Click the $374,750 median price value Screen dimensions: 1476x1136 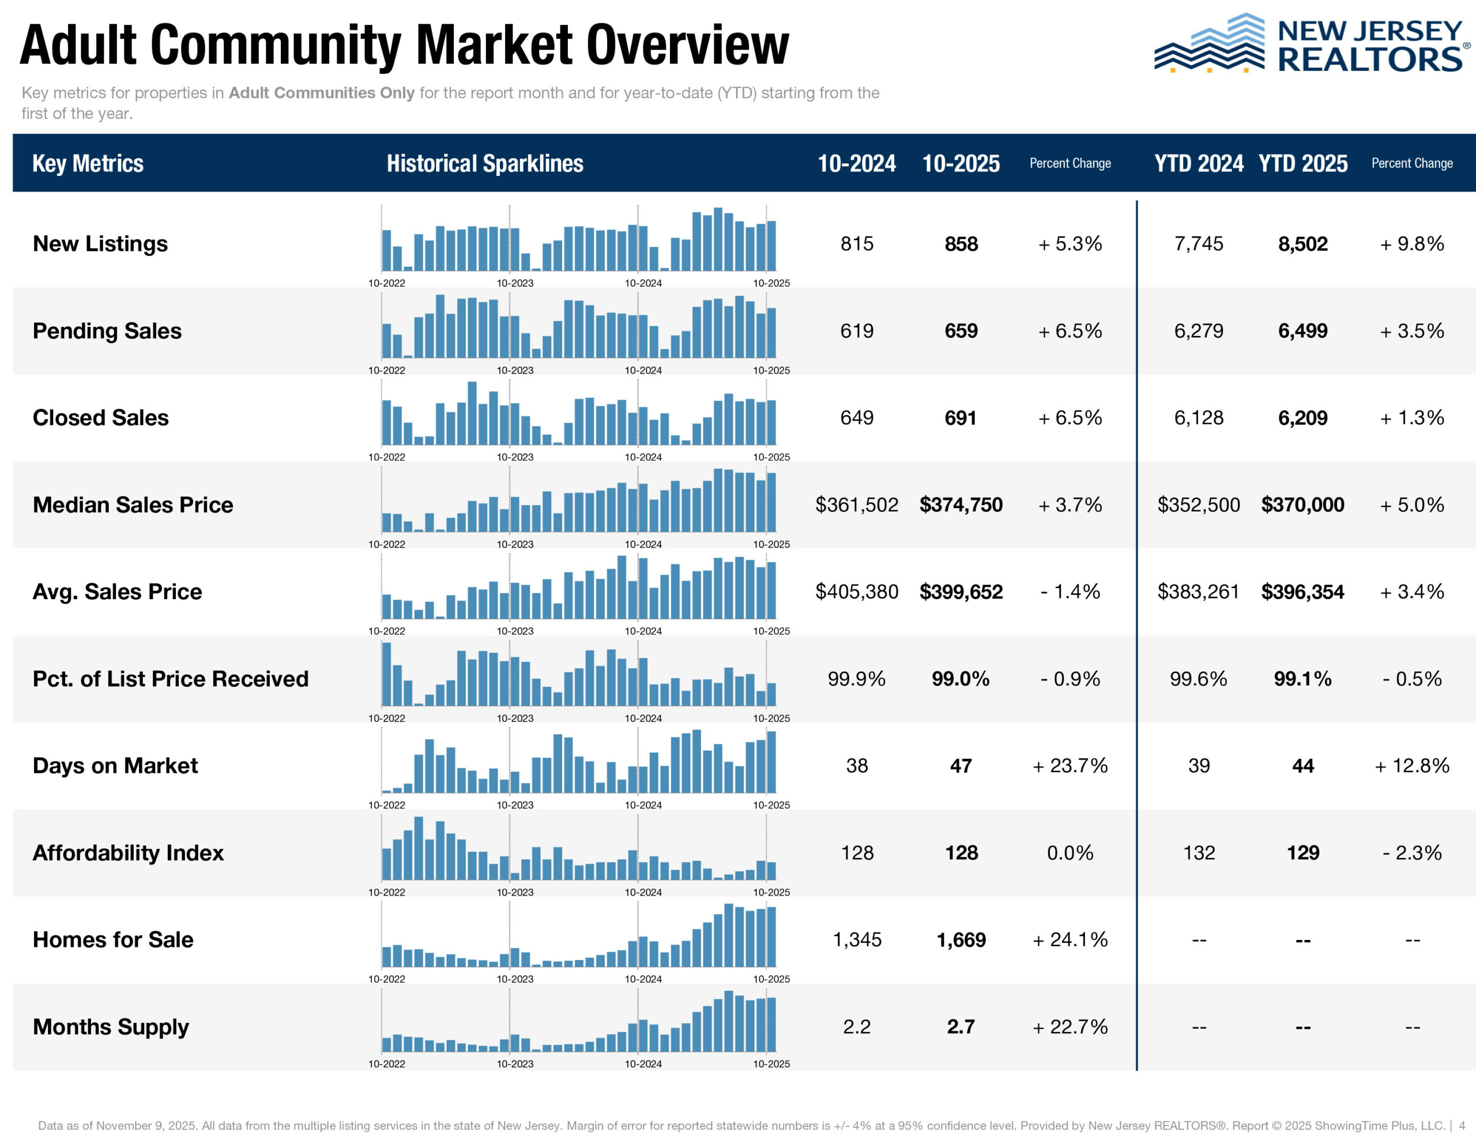click(961, 505)
